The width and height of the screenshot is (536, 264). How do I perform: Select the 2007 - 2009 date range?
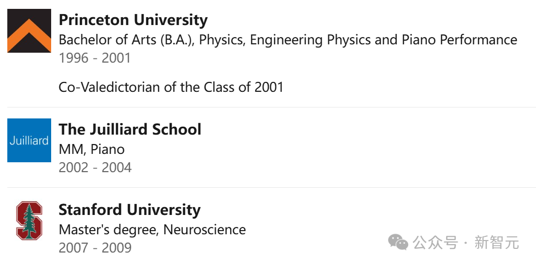click(x=95, y=248)
